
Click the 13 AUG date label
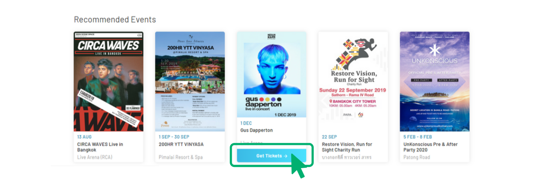84,137
